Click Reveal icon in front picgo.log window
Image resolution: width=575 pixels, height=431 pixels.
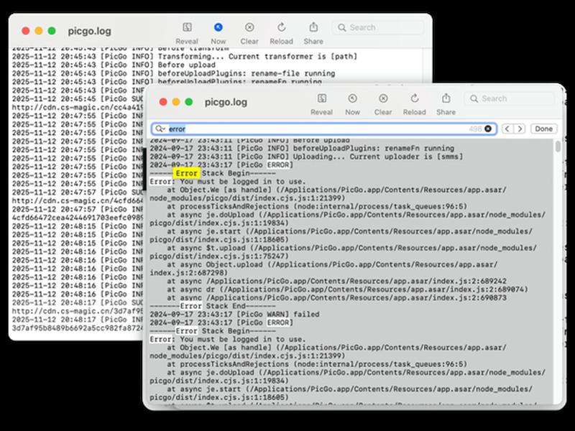(x=321, y=98)
